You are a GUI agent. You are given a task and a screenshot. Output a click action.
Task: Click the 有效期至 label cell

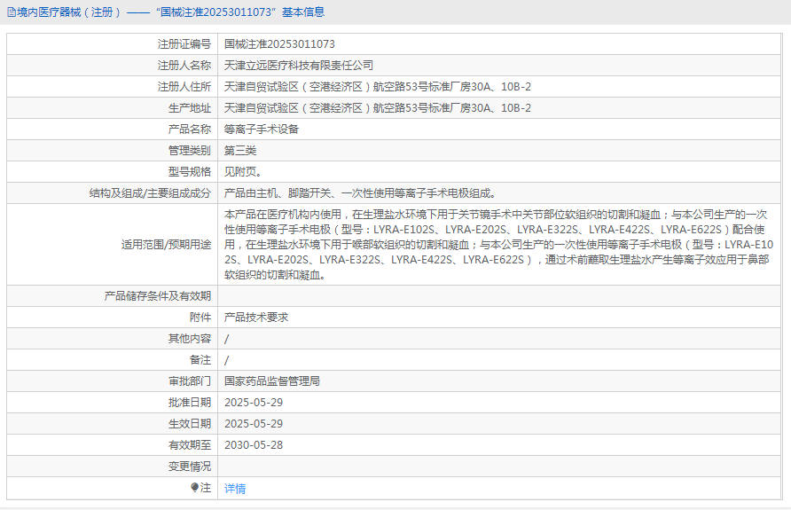(x=112, y=445)
